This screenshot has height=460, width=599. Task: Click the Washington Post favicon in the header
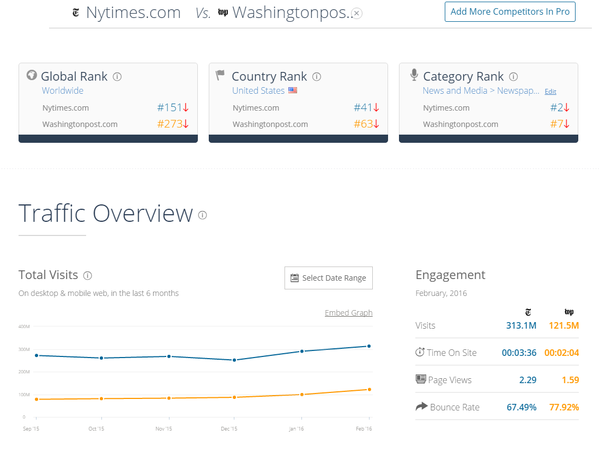[223, 13]
